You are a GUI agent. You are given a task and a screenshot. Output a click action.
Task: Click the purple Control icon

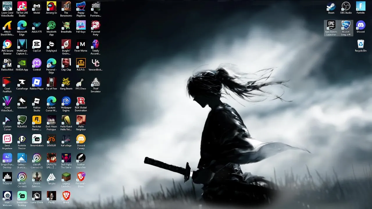(37, 63)
